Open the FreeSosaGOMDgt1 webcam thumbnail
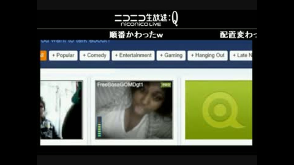 pos(134,110)
